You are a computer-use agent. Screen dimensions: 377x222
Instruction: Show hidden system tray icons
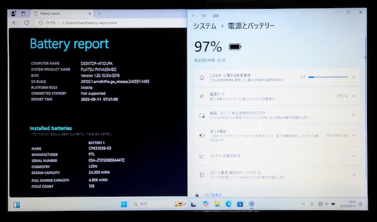pos(303,204)
